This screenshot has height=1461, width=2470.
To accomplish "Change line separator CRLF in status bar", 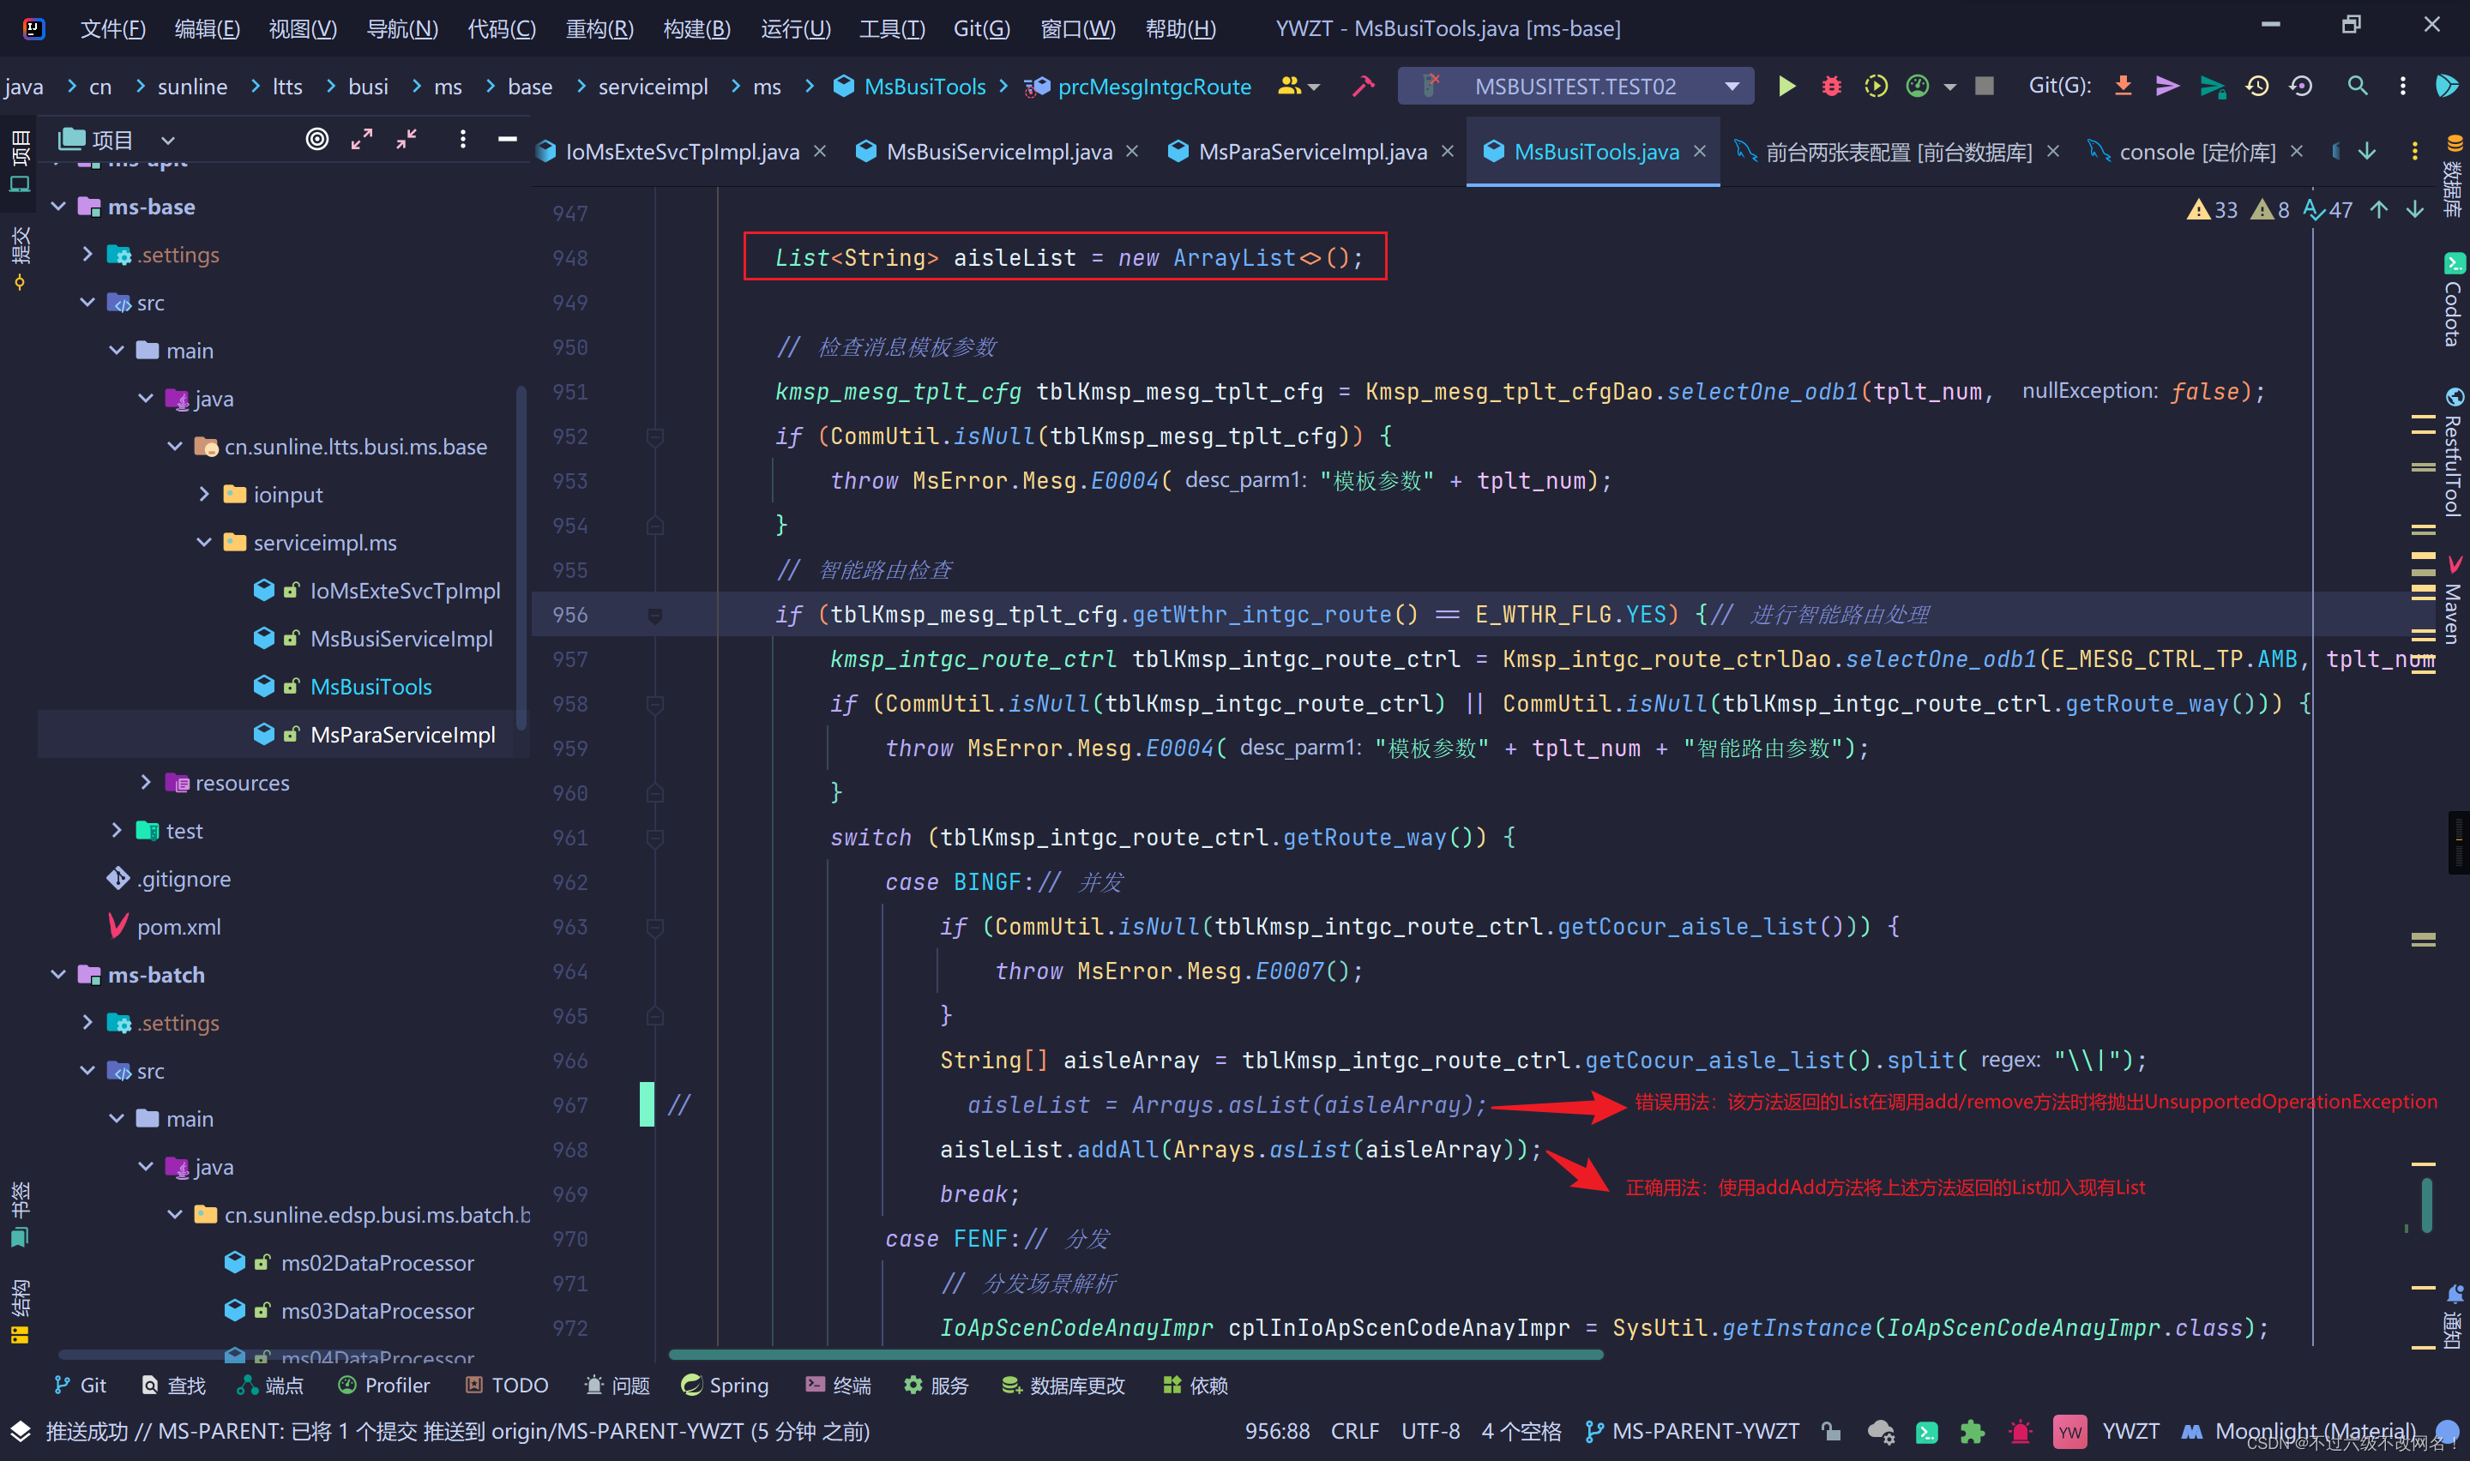I will point(1354,1432).
